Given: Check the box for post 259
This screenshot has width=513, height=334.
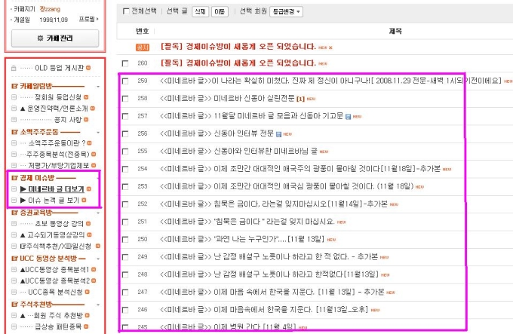Looking at the screenshot, I should point(125,81).
